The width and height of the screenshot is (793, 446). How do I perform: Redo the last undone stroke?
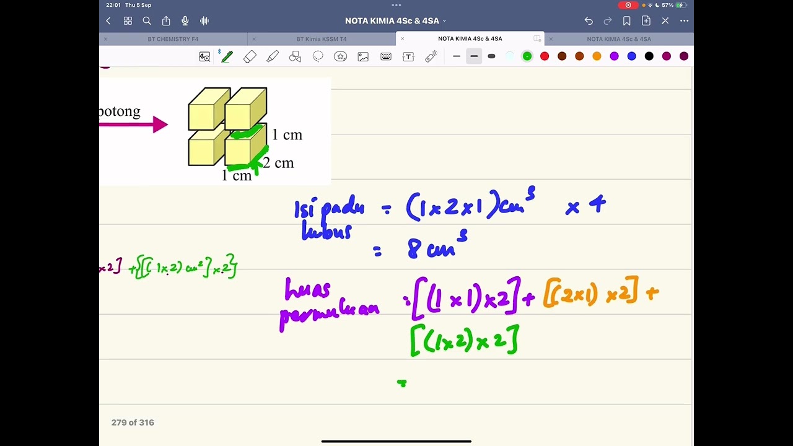(608, 21)
